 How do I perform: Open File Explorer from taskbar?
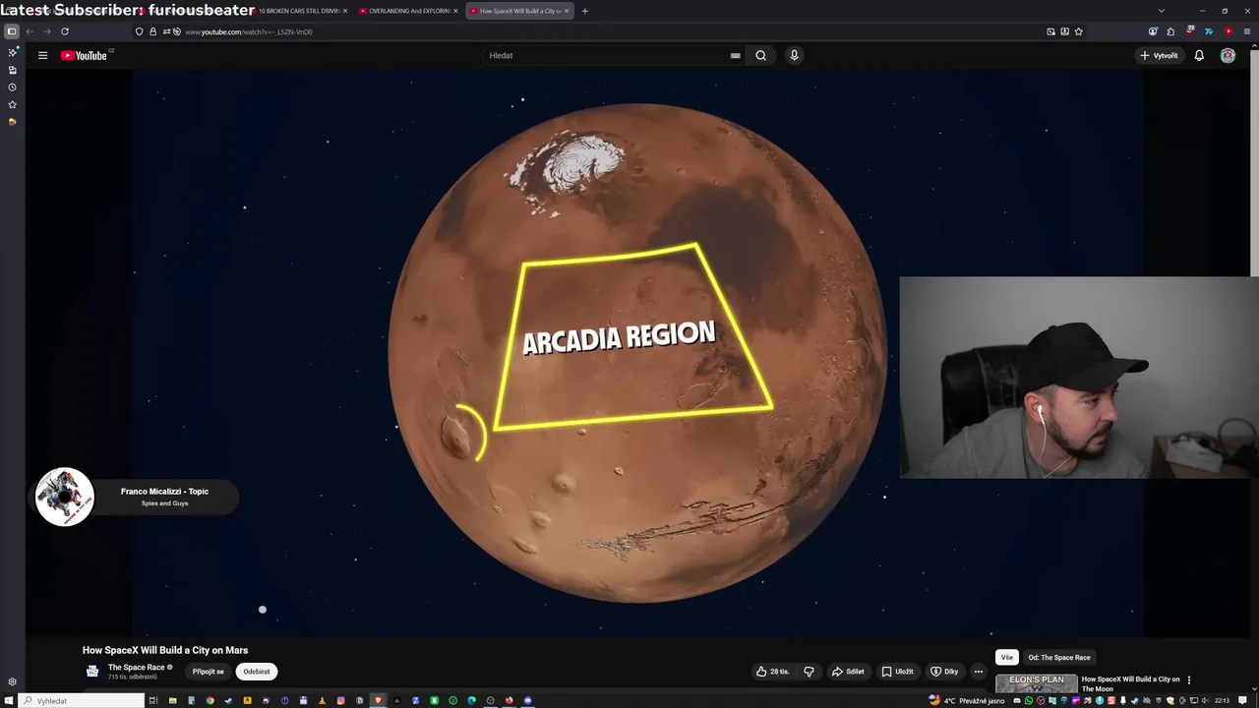[172, 700]
